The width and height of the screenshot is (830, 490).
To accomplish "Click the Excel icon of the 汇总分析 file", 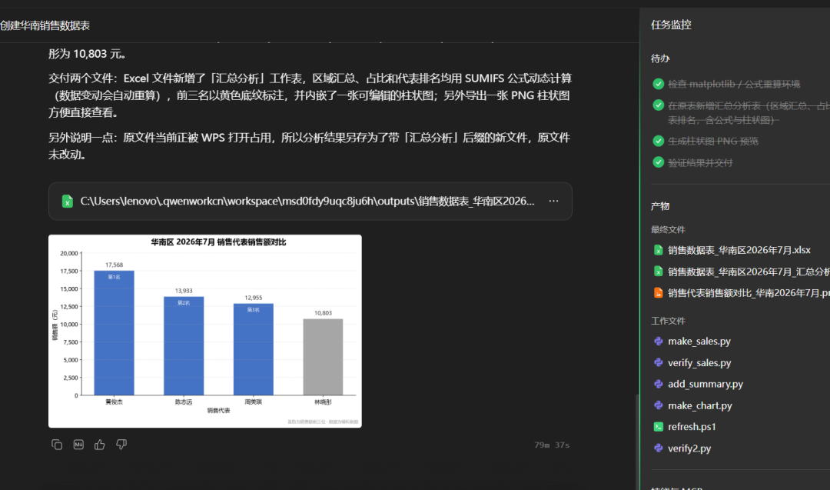I will 658,272.
